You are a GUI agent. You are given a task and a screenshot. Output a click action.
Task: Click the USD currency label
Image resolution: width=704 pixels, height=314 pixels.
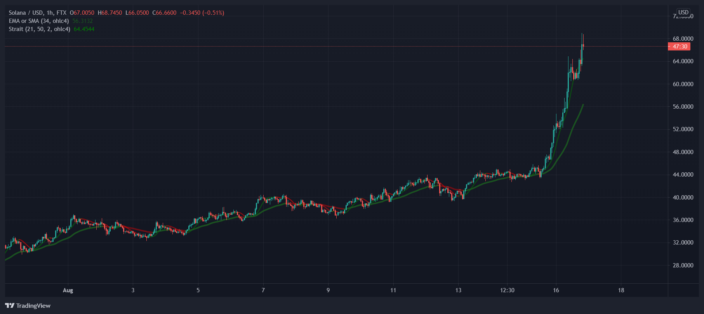point(683,12)
